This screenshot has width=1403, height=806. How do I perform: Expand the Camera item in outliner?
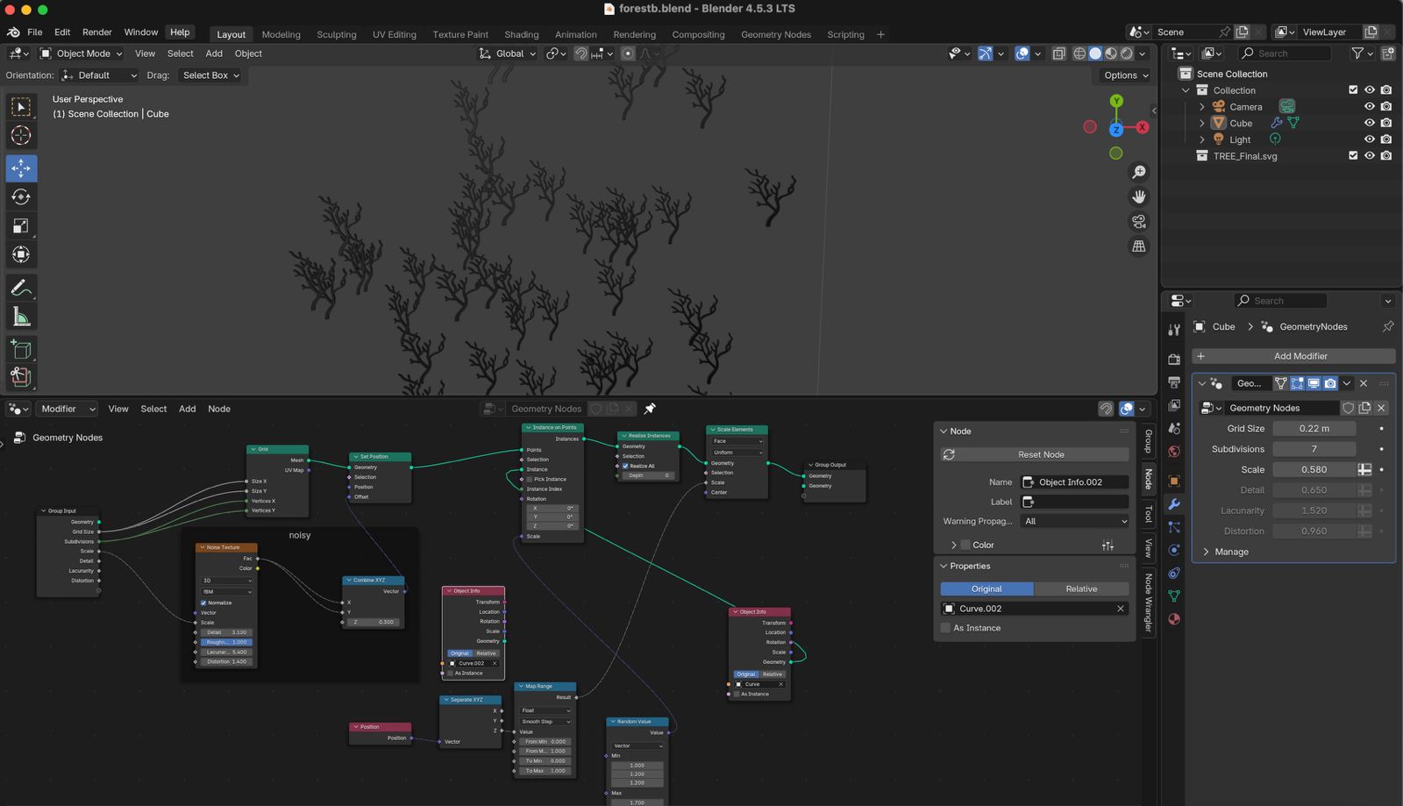point(1202,107)
